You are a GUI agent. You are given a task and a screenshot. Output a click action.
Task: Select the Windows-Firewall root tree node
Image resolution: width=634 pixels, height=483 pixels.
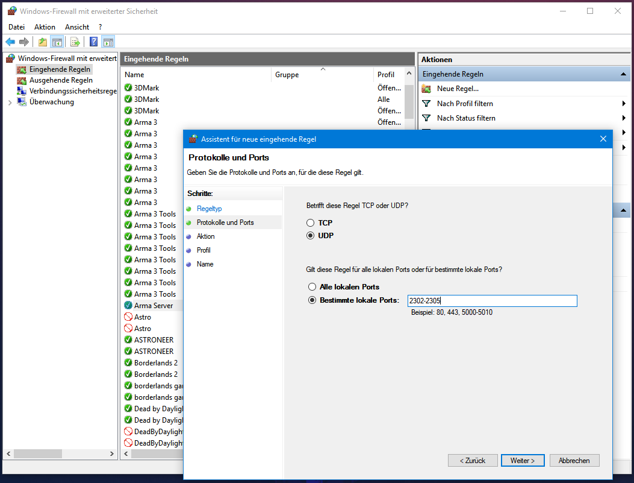point(67,58)
